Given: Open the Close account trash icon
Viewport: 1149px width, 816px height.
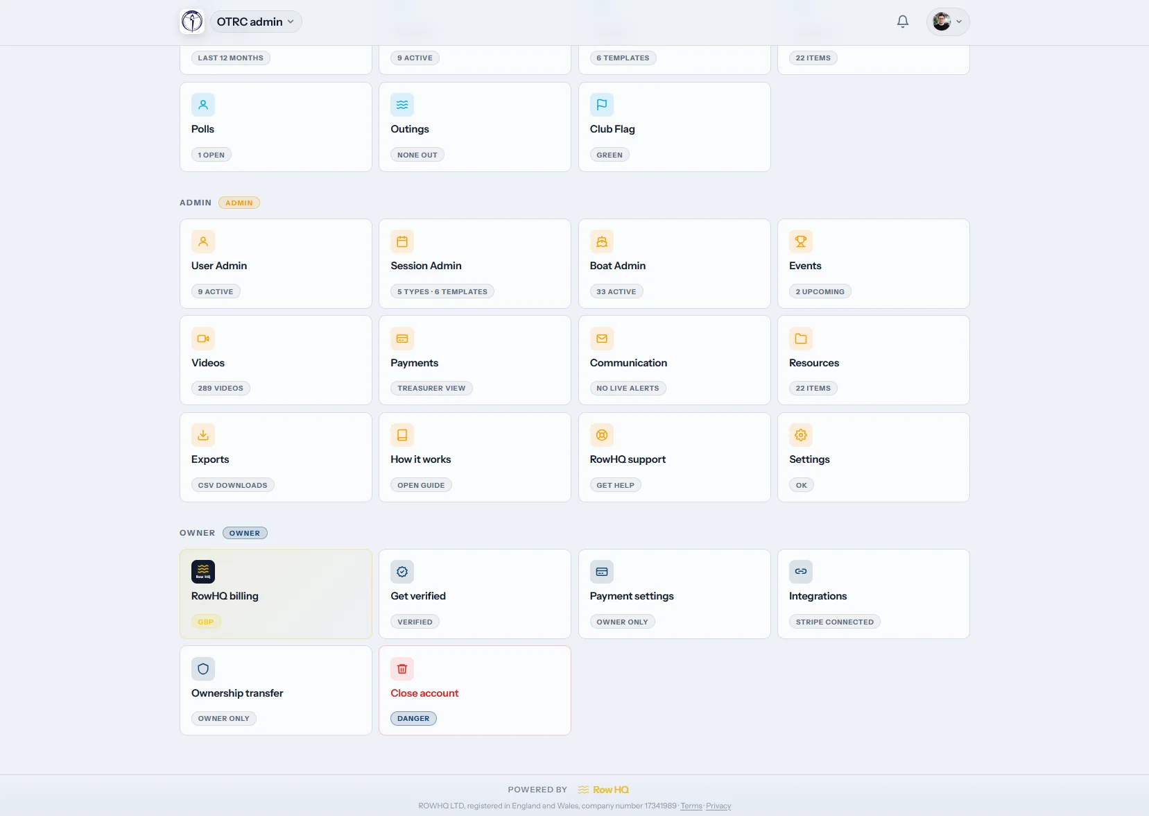Looking at the screenshot, I should pos(402,669).
